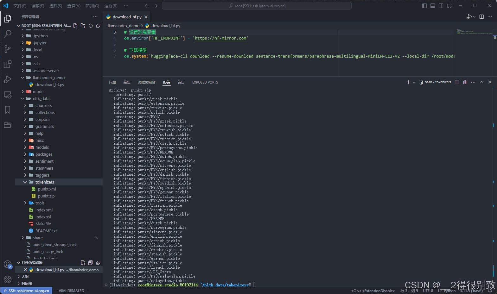This screenshot has width=497, height=294.
Task: Open editor more actions menu
Action: (490, 17)
